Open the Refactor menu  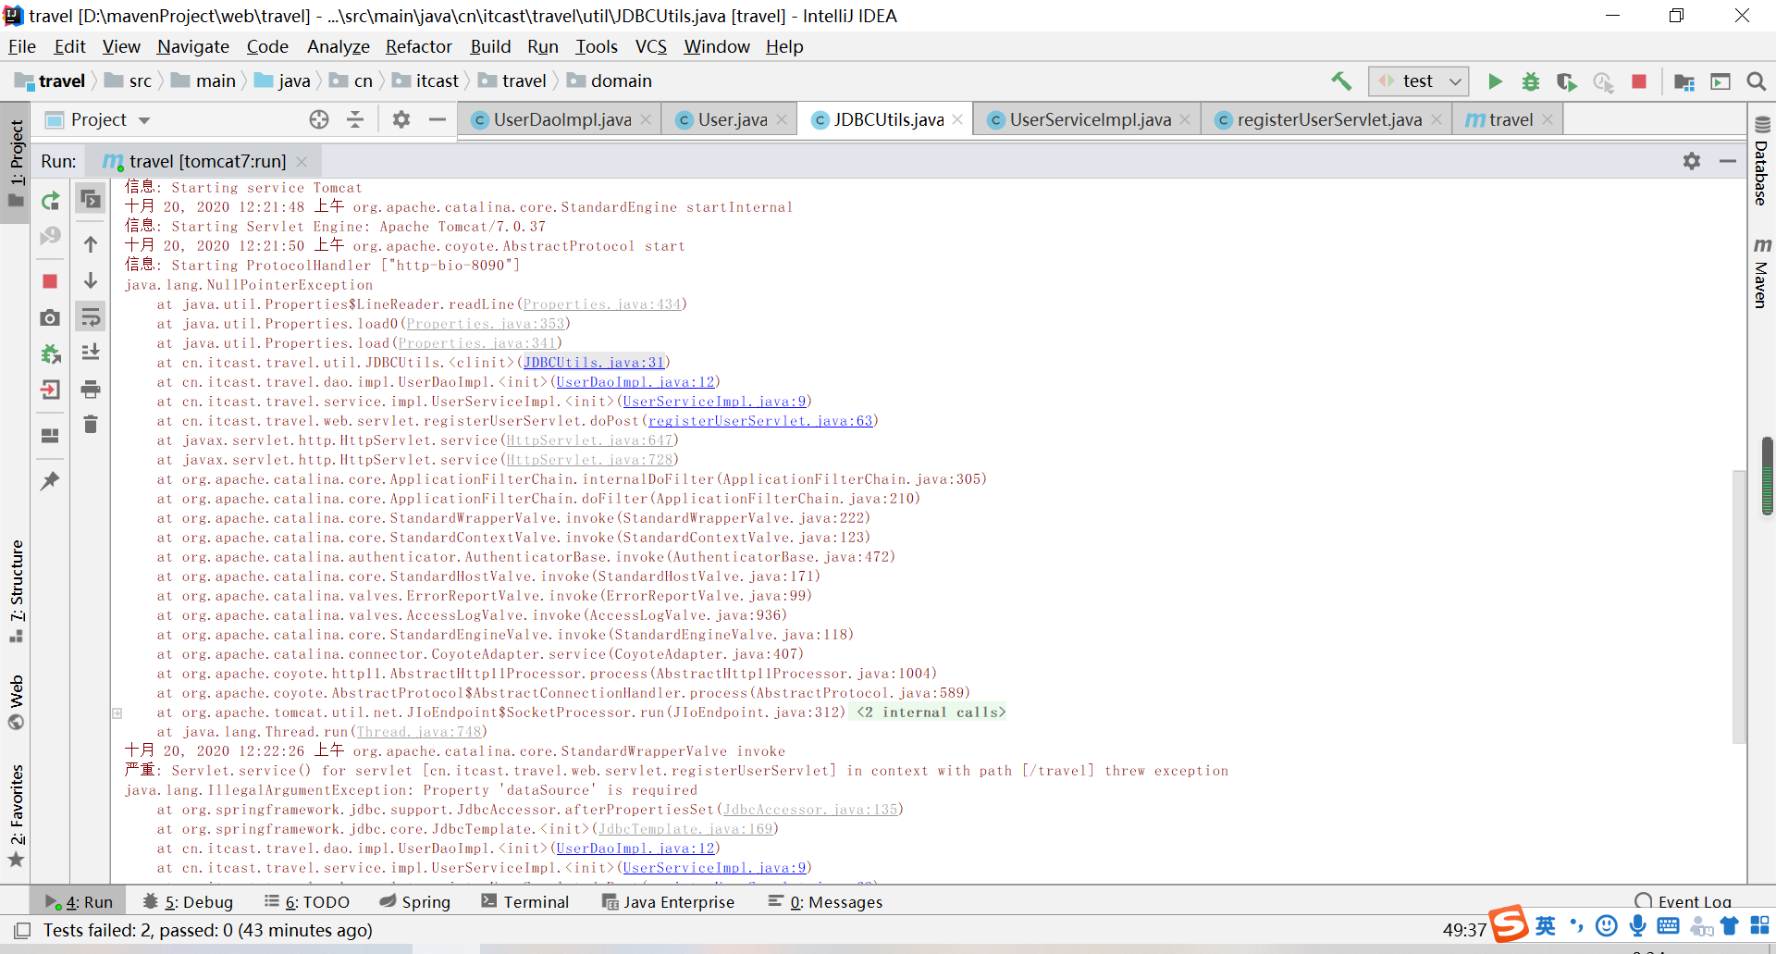418,46
